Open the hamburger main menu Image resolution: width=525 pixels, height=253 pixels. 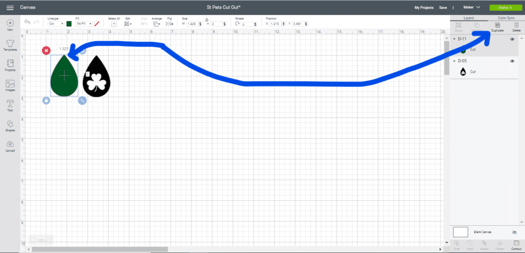(10, 8)
